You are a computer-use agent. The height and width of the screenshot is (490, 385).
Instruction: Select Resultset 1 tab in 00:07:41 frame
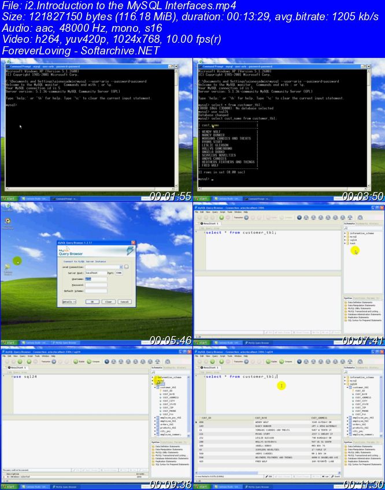pos(210,223)
